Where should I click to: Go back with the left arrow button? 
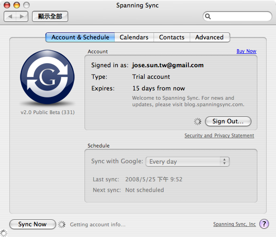pyautogui.click(x=10, y=16)
